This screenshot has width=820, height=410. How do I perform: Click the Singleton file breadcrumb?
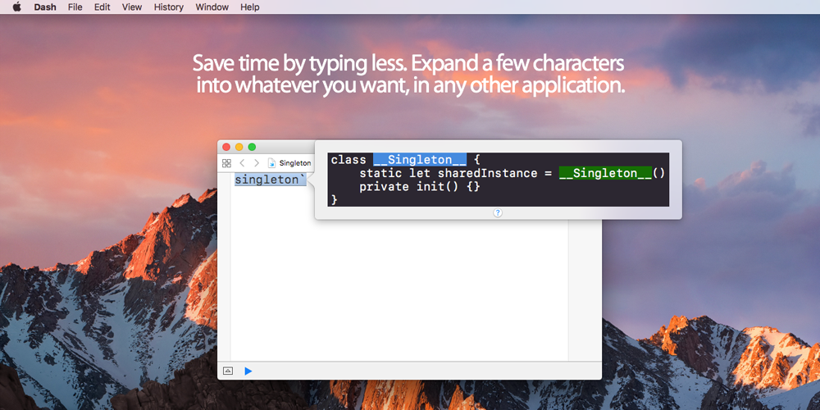point(290,163)
